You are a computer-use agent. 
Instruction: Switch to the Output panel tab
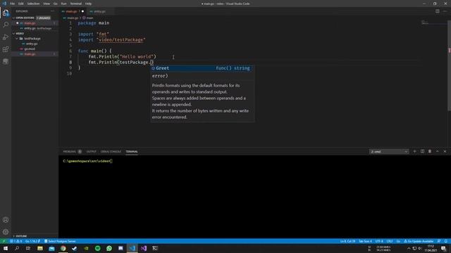coord(91,152)
